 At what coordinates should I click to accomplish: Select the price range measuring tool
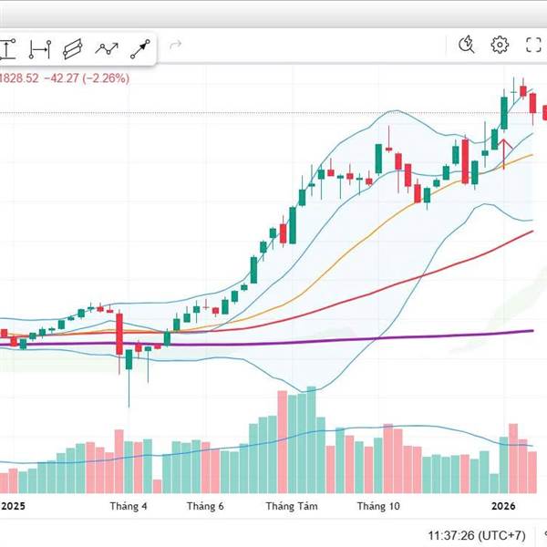[x=7, y=49]
